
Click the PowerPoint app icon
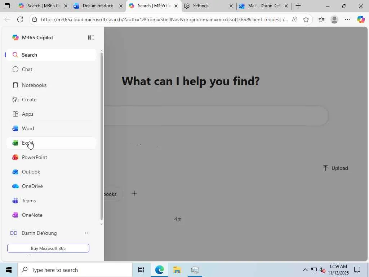[x=15, y=157]
